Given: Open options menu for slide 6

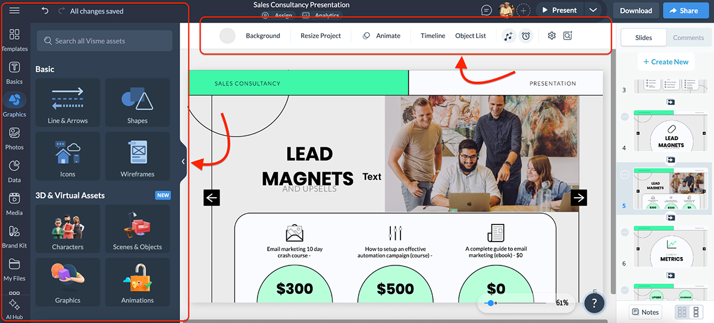Looking at the screenshot, I should pyautogui.click(x=625, y=232).
